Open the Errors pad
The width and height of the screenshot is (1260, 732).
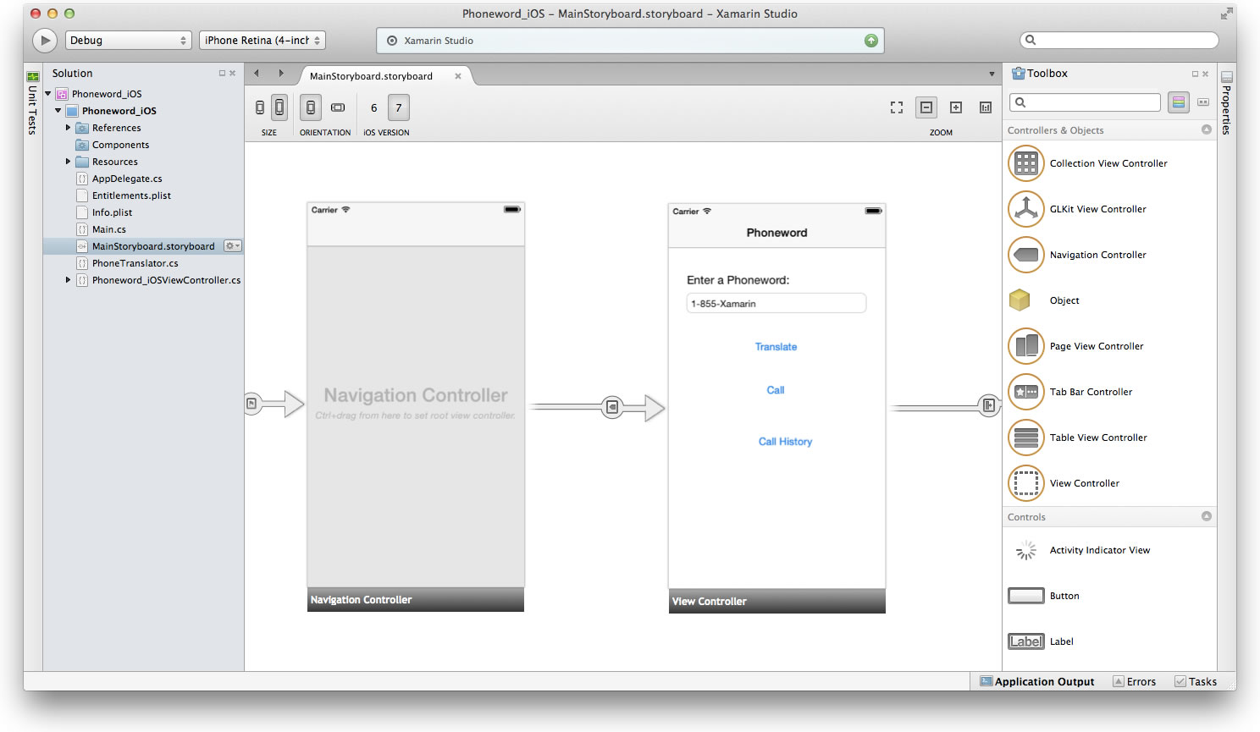1134,681
